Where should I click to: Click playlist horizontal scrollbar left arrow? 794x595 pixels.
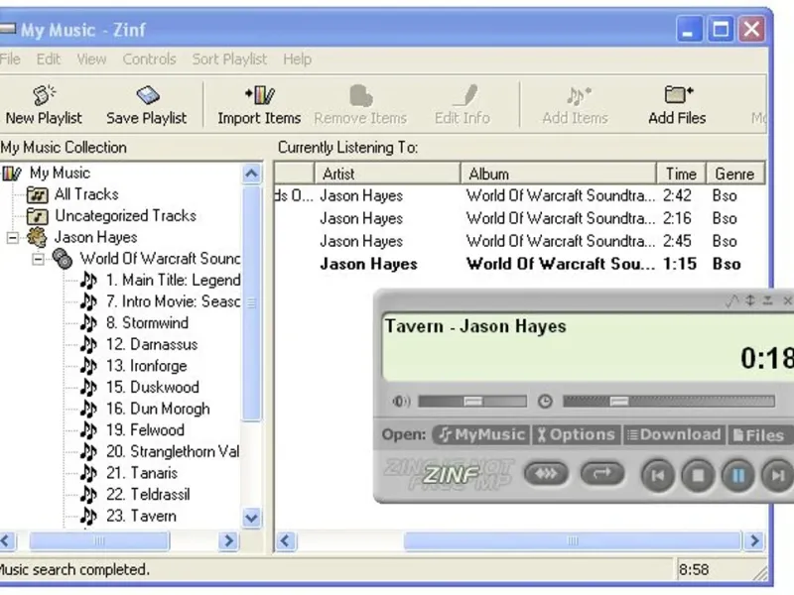tap(285, 540)
